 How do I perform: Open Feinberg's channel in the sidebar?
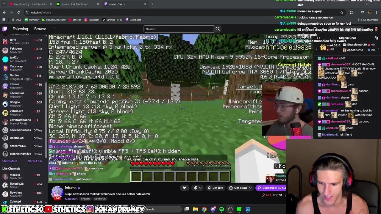pos(24,50)
